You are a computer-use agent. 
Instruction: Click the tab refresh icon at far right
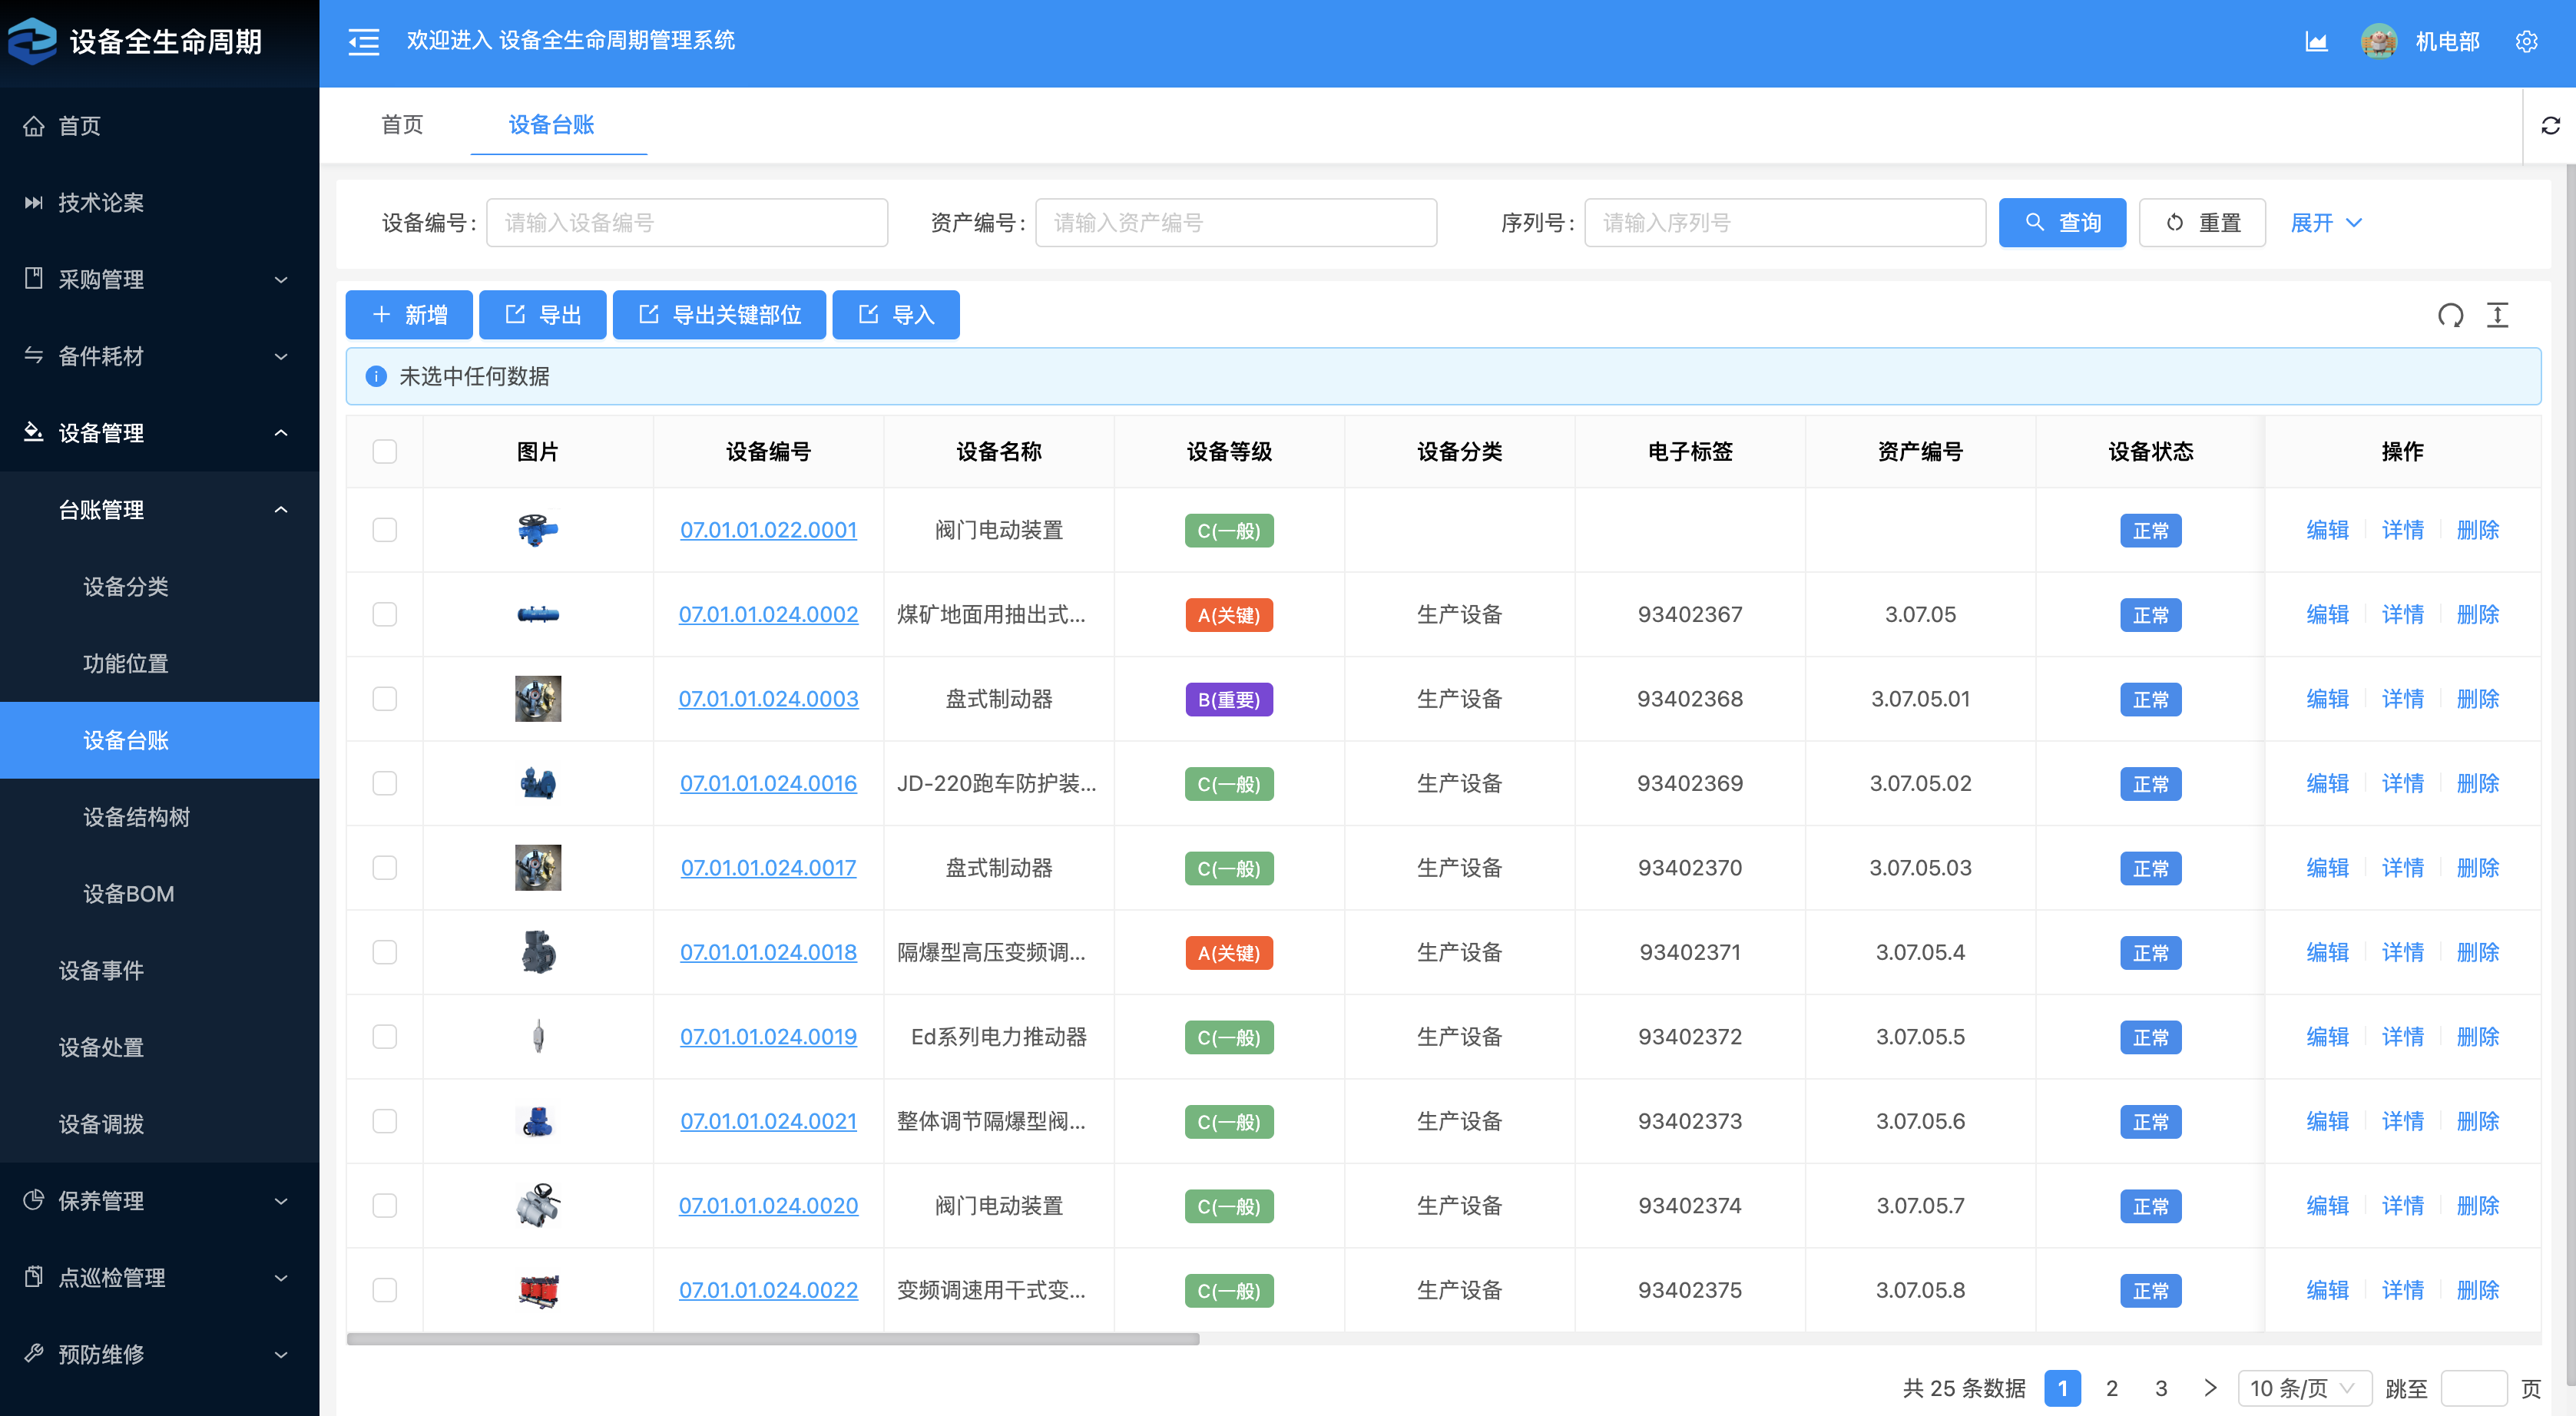[2550, 125]
